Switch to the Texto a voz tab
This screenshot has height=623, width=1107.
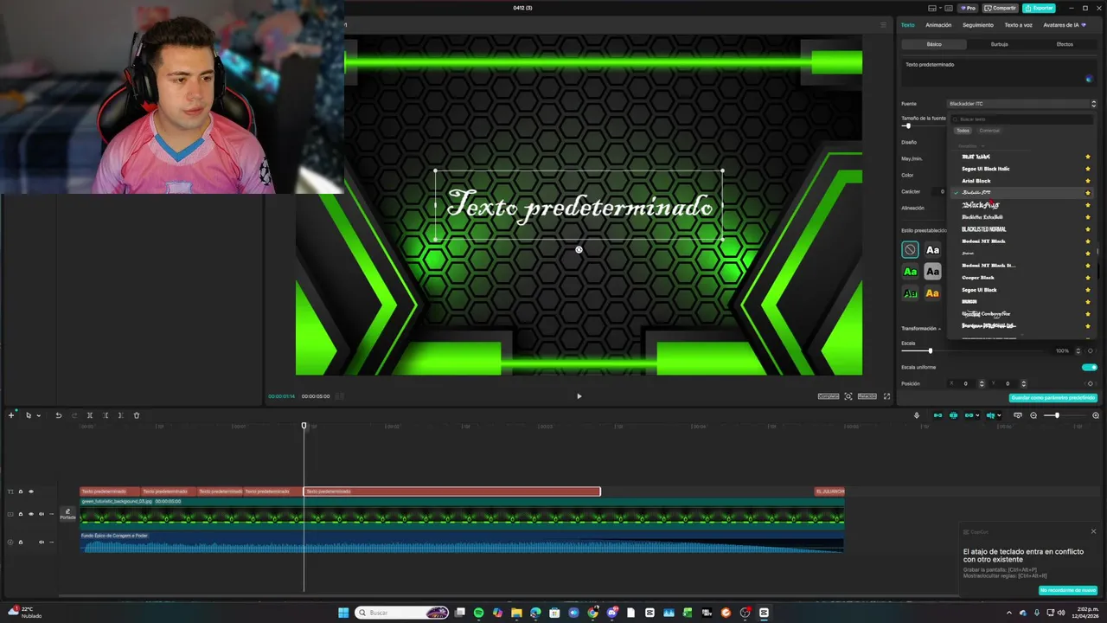pos(1018,25)
